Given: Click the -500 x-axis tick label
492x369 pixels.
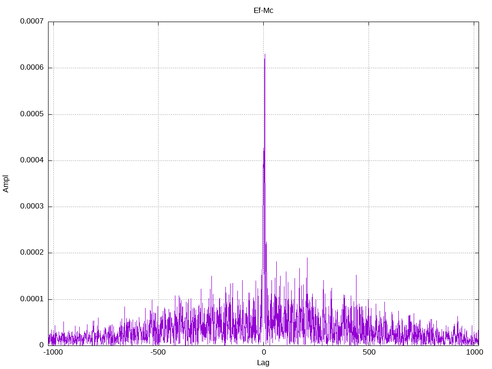Looking at the screenshot, I should (x=158, y=352).
